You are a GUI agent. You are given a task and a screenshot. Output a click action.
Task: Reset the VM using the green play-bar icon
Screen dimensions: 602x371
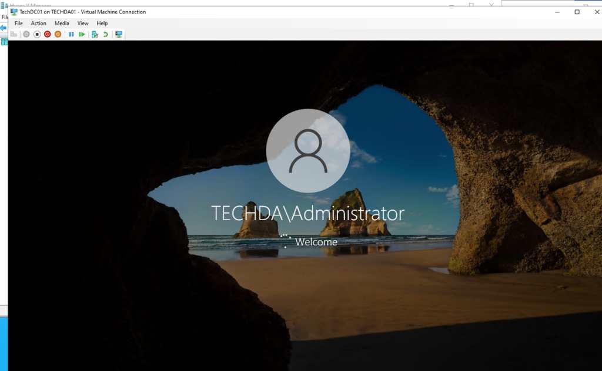coord(82,35)
